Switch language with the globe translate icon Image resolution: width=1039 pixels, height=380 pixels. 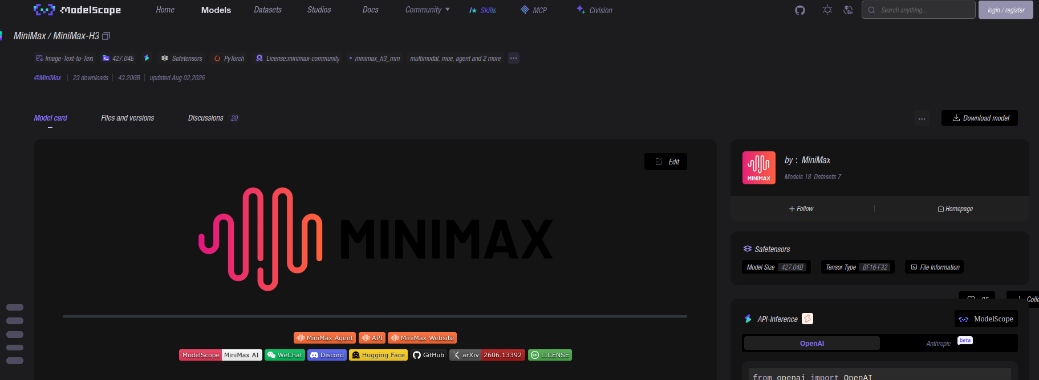tap(848, 10)
